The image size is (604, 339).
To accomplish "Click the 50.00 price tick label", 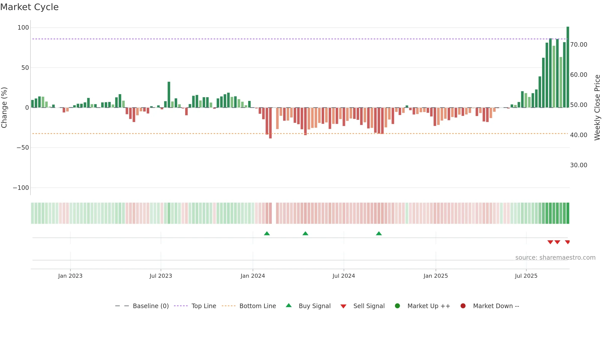I will (579, 105).
